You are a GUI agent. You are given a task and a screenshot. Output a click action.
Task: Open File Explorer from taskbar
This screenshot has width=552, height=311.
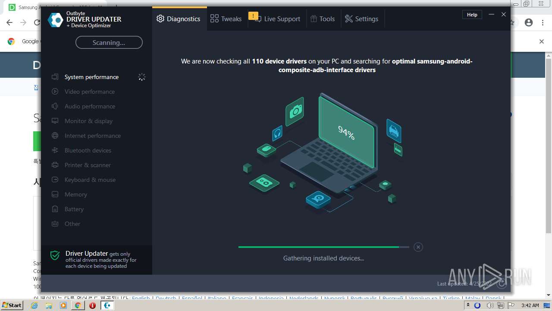(x=49, y=305)
